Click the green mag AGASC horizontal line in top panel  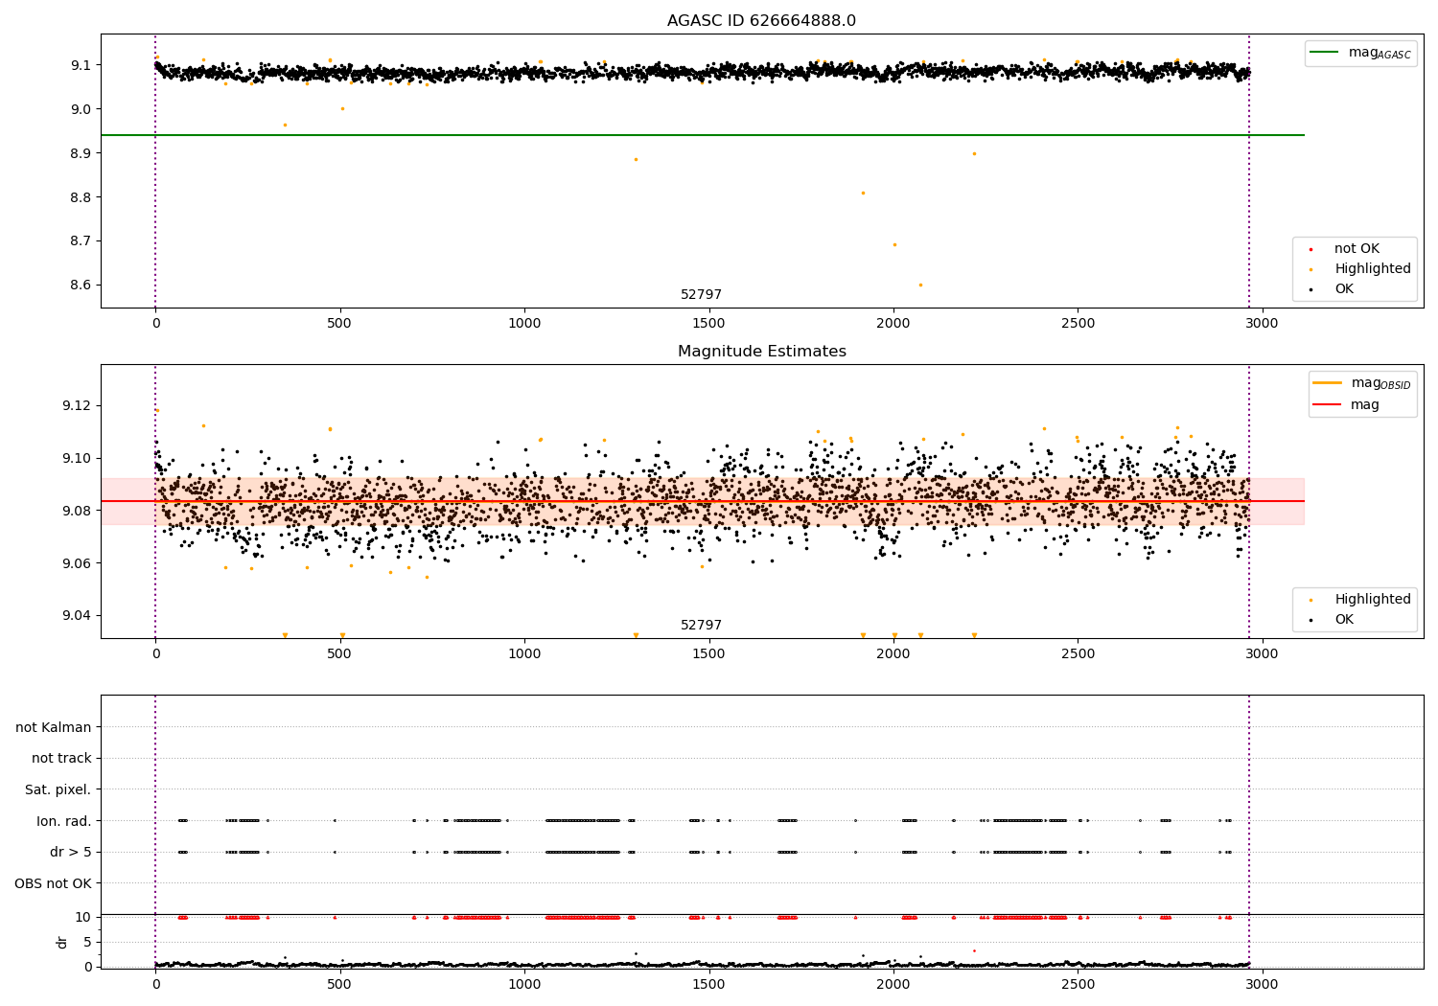tap(702, 135)
